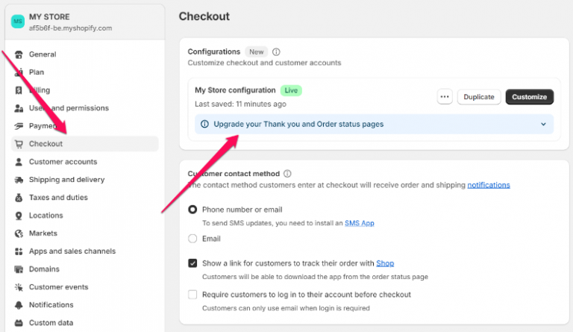The width and height of the screenshot is (573, 332).
Task: Open Notifications settings
Action: 85,305
